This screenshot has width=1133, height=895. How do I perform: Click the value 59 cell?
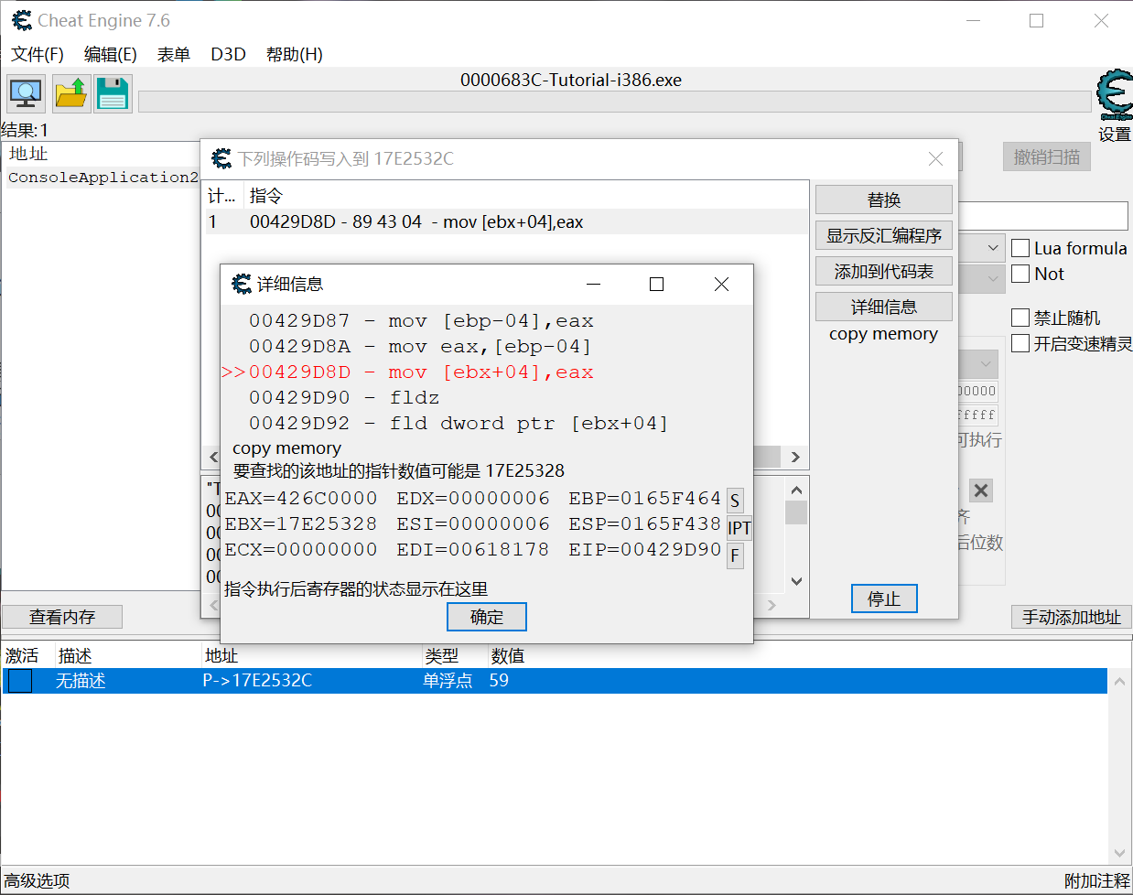(x=499, y=680)
